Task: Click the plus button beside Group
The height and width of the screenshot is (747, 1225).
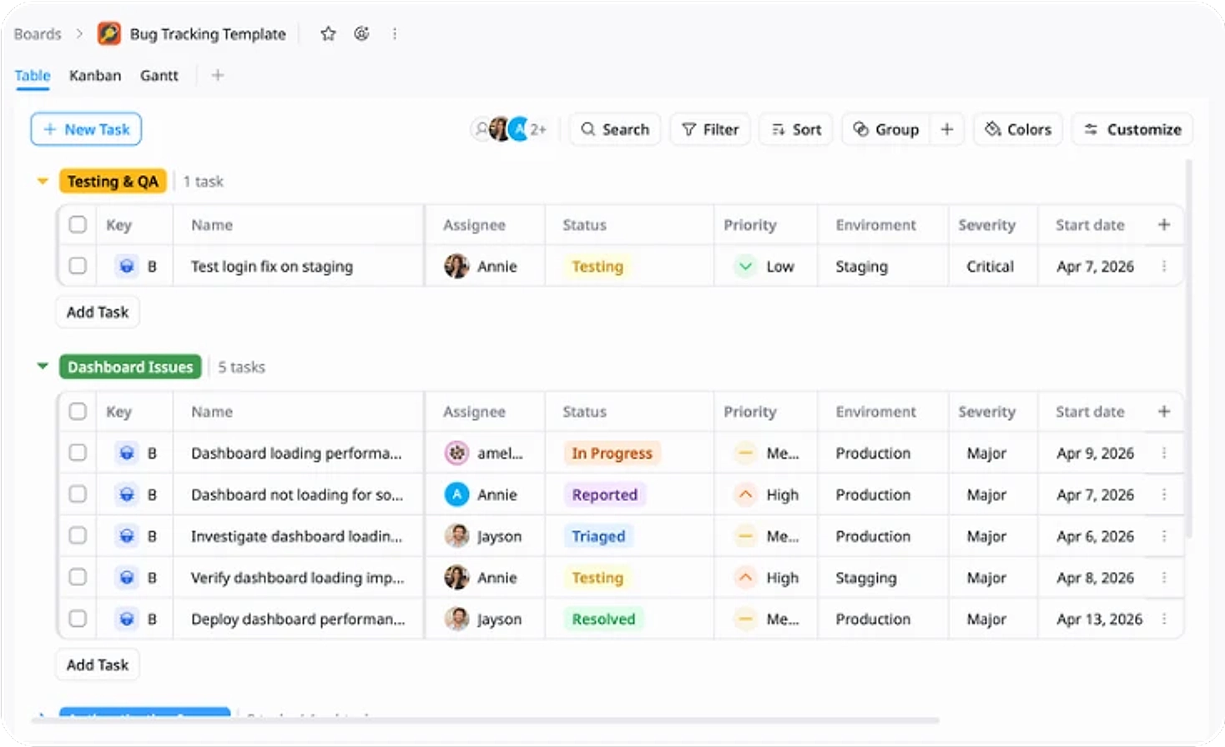Action: coord(947,129)
